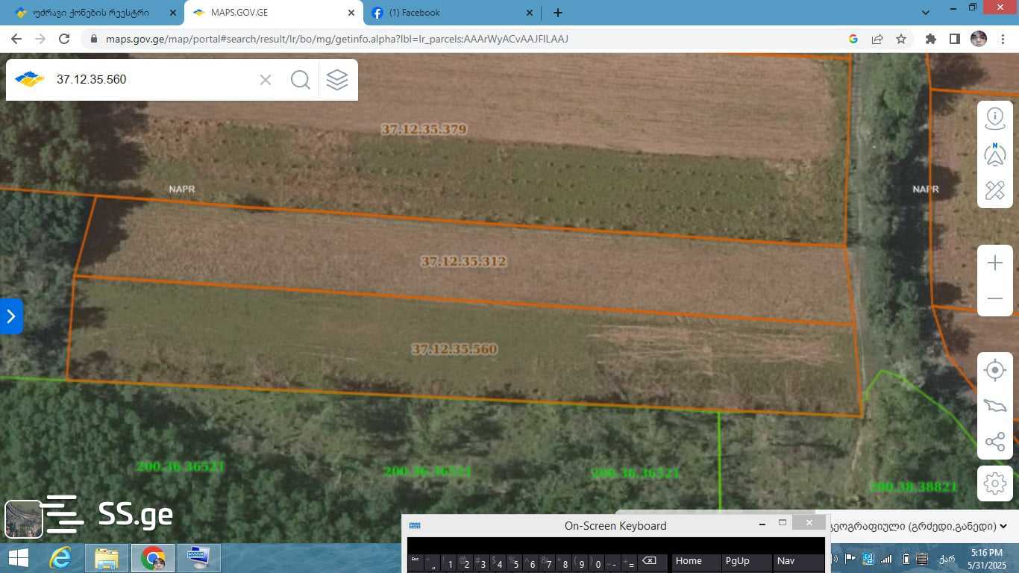Show the full country map extent
Screen dimensions: 1019x573
994,406
